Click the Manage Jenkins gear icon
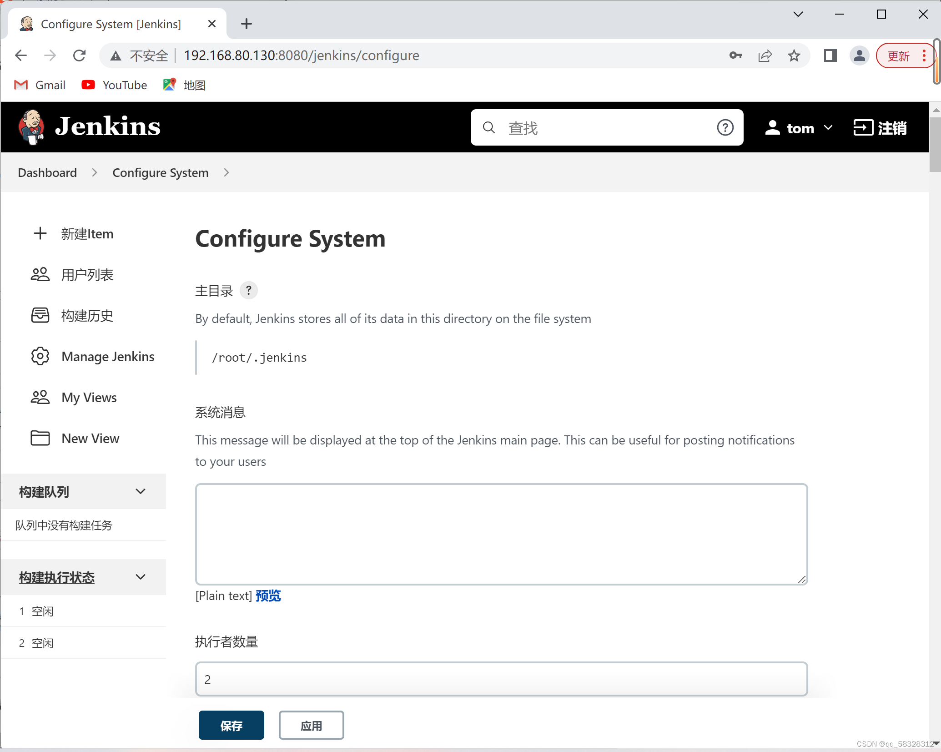The image size is (941, 752). [x=40, y=356]
